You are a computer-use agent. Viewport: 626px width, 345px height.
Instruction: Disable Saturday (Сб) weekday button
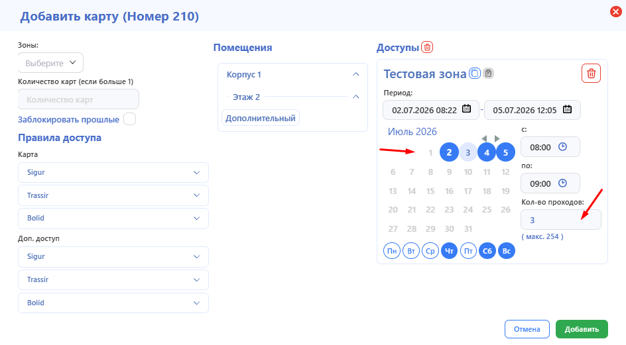pos(487,251)
